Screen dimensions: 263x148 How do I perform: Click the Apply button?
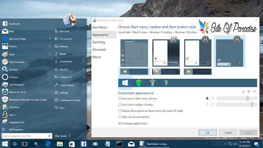coord(248,132)
